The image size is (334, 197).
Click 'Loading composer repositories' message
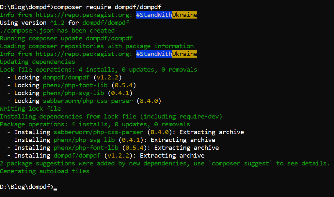[x=97, y=46]
